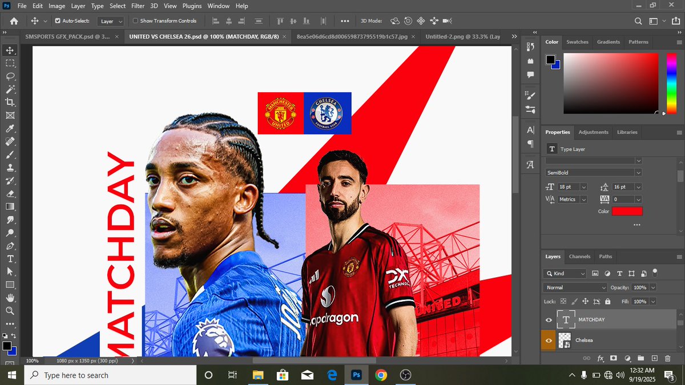Select the Frame tool

(10, 115)
